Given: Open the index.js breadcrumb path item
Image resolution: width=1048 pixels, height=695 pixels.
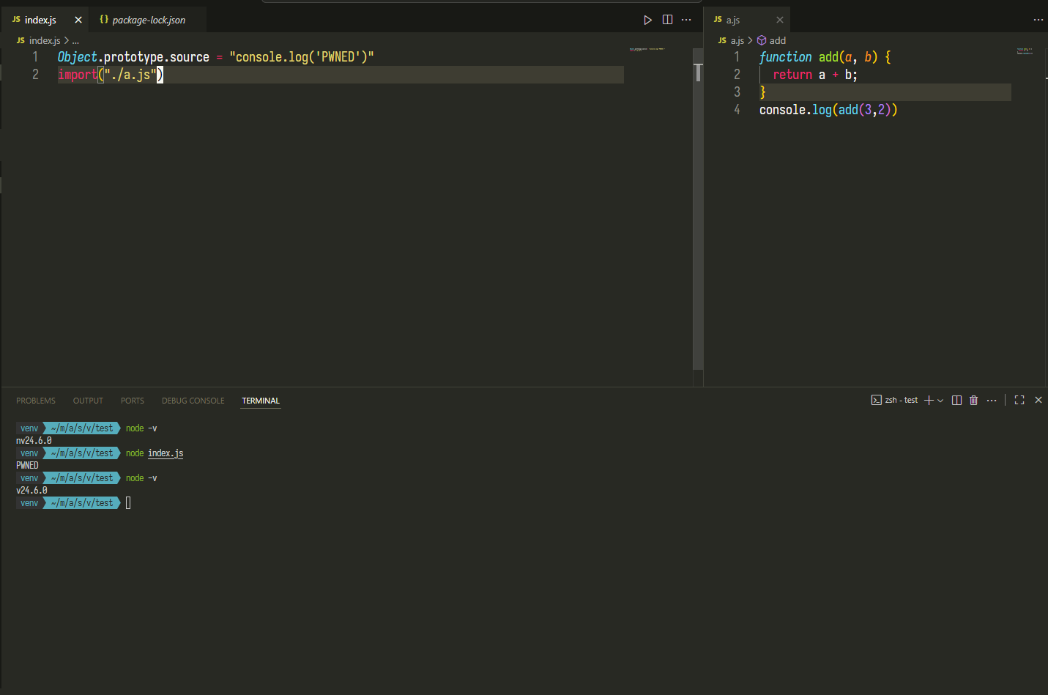Looking at the screenshot, I should [x=44, y=41].
